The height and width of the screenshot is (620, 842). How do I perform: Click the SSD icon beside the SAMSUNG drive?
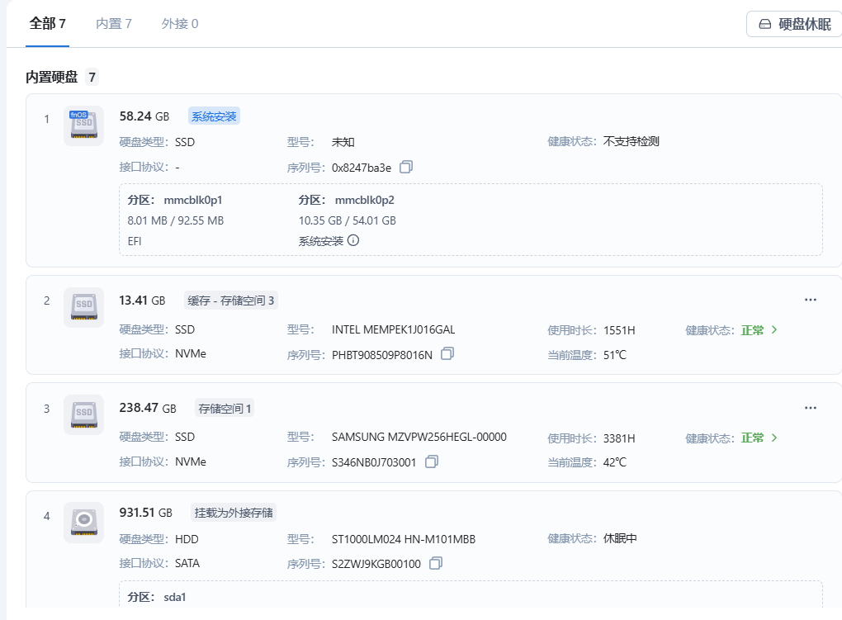[83, 414]
